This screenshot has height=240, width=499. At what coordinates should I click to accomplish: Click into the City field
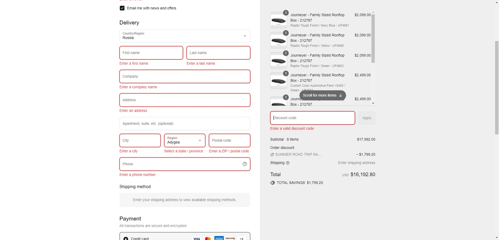pyautogui.click(x=140, y=140)
